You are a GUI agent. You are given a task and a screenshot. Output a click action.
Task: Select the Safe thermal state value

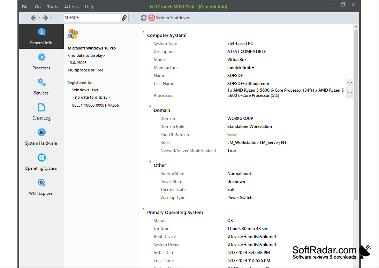(x=231, y=190)
